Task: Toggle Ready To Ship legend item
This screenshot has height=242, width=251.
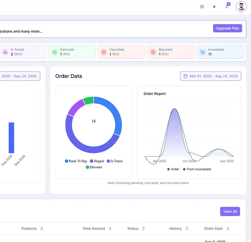Action: 76,161
